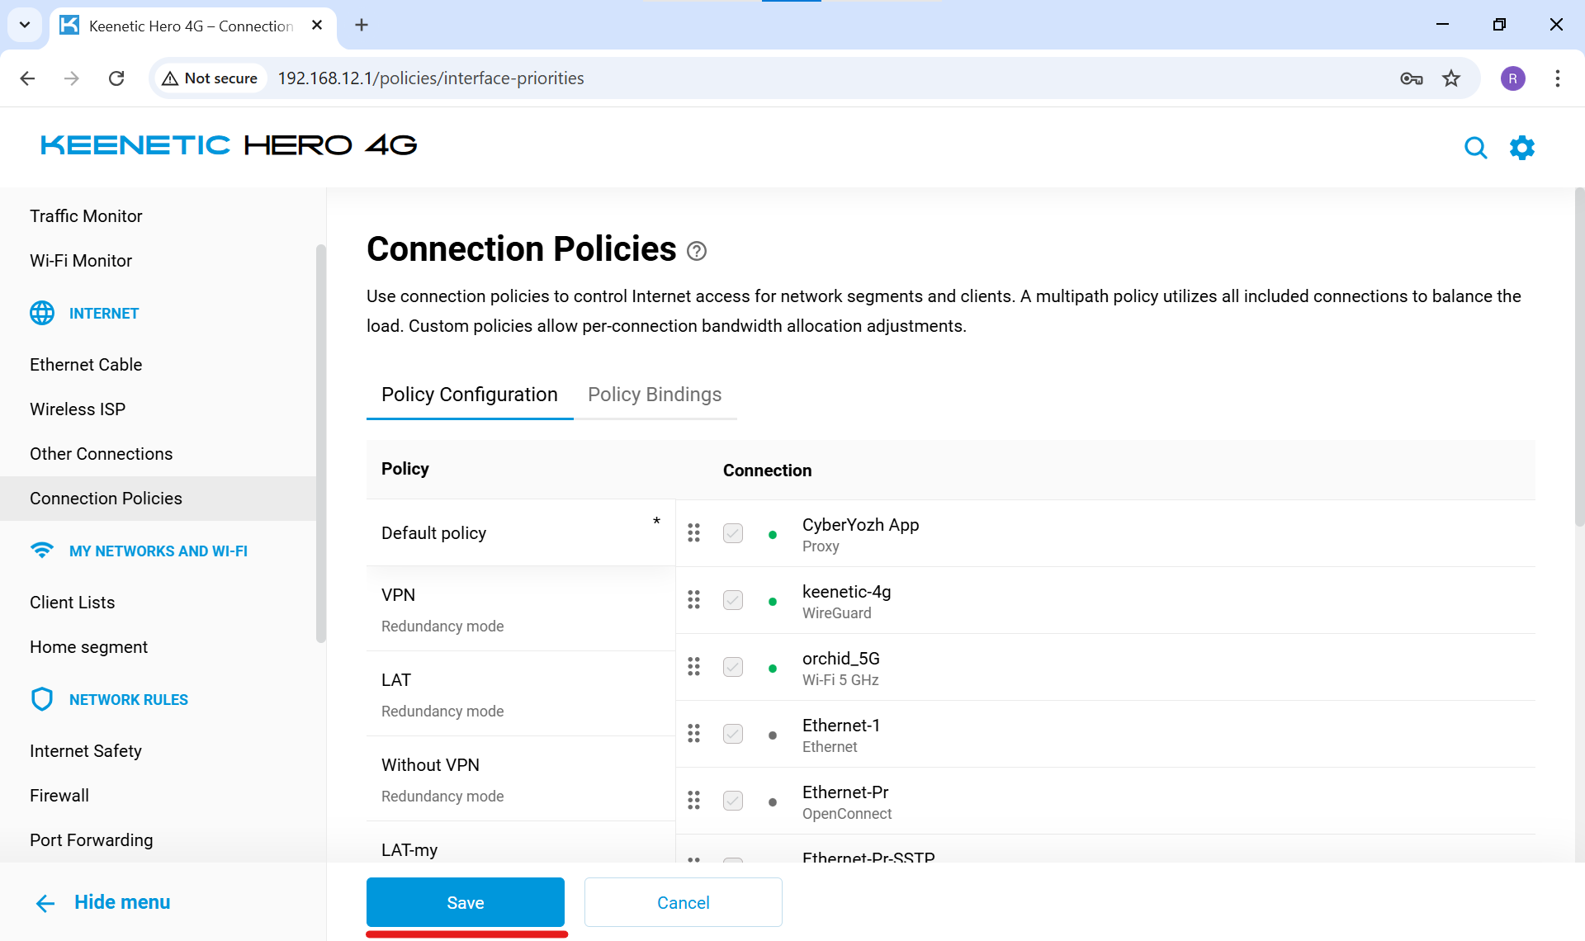Viewport: 1585px width, 941px height.
Task: Click the Network Rules shield icon
Action: tap(42, 700)
